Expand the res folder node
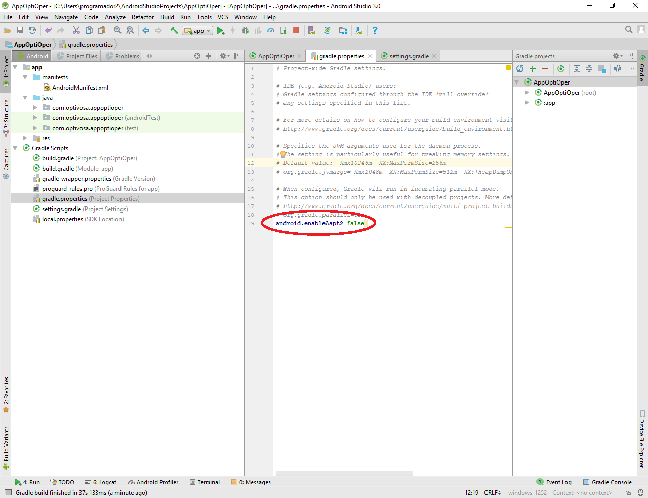The image size is (648, 498). click(x=25, y=138)
